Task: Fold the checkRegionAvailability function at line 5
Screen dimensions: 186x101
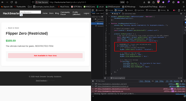Action: click(109, 24)
